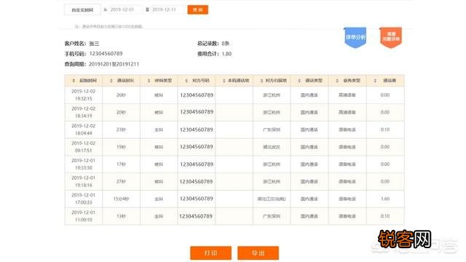This screenshot has height=262, width=466.
Task: Click 12304560789 in the 19:32:15 row
Action: (197, 95)
